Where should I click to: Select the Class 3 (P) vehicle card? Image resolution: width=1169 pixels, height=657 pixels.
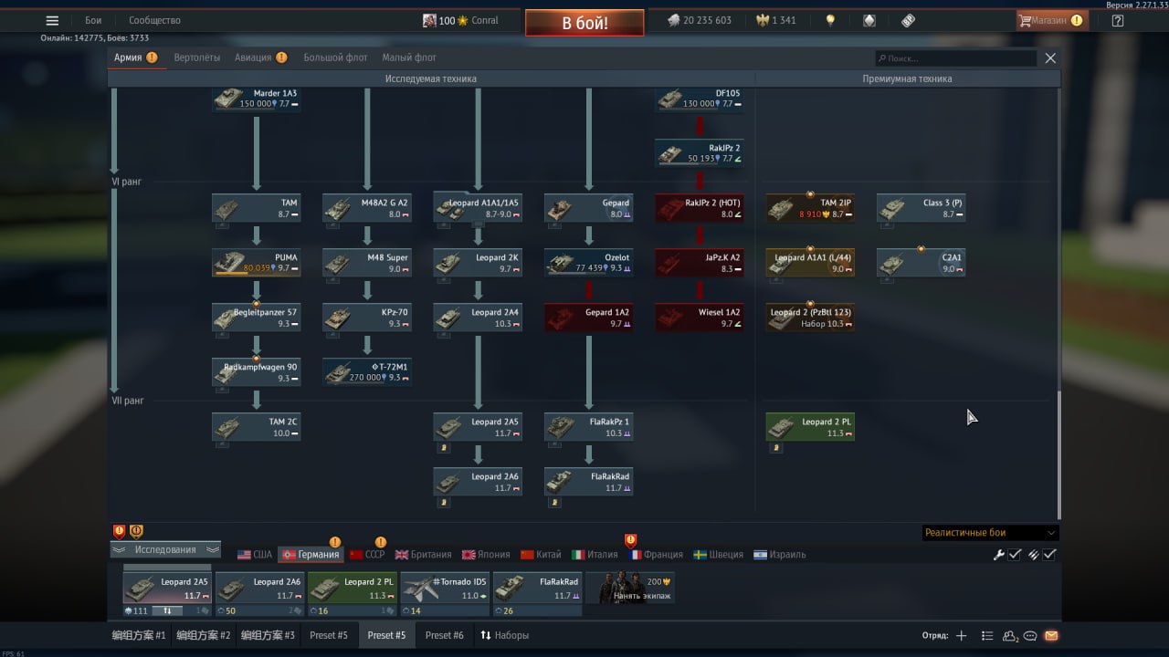(x=922, y=208)
